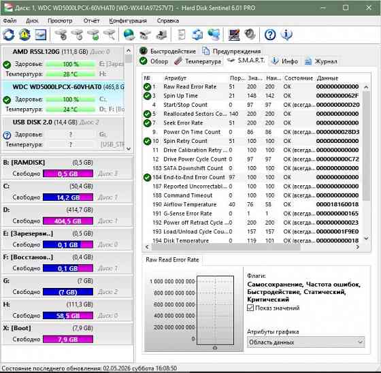Switch to the Температура tab
Viewport: 381px width, 373px height.
[x=197, y=61]
